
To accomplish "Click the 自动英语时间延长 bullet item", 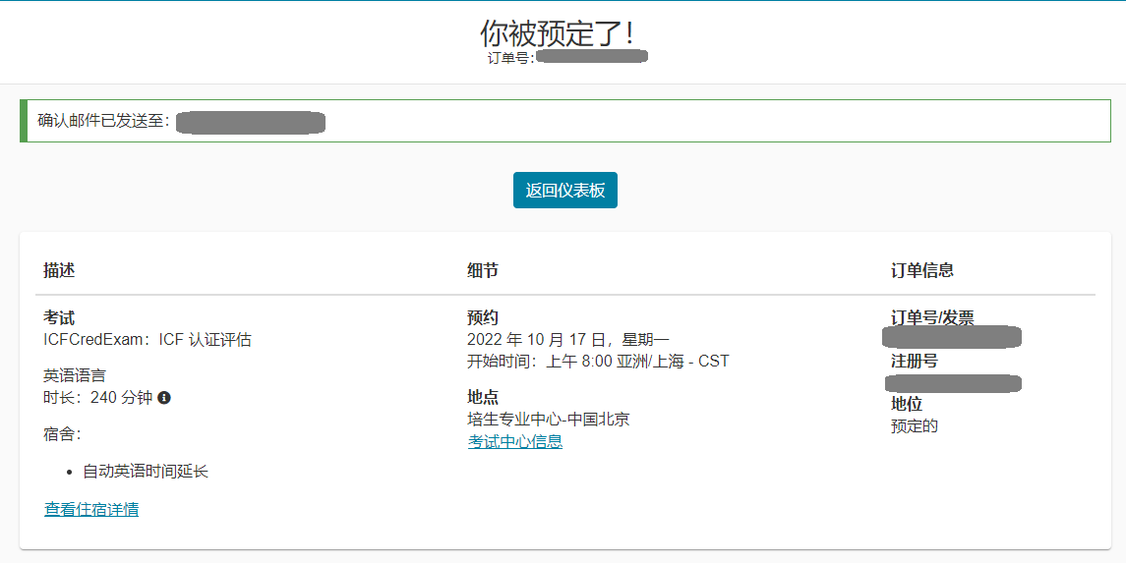I will coord(146,472).
